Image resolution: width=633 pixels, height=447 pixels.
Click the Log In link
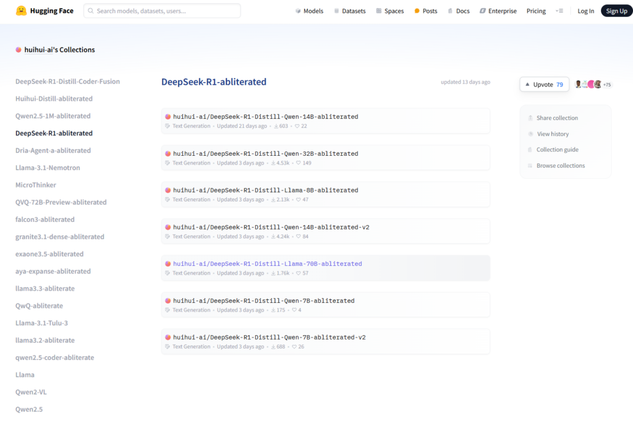tap(586, 11)
